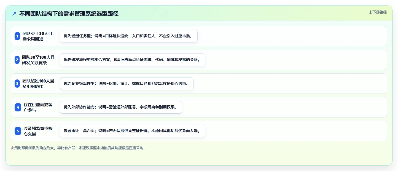Open the 优先企业级治理型 recommendation box
The height and width of the screenshot is (171, 398).
pyautogui.click(x=127, y=84)
